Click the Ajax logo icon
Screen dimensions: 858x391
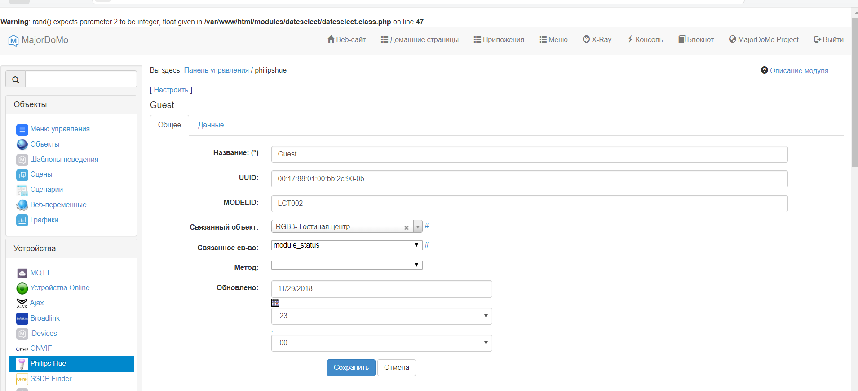coord(22,303)
